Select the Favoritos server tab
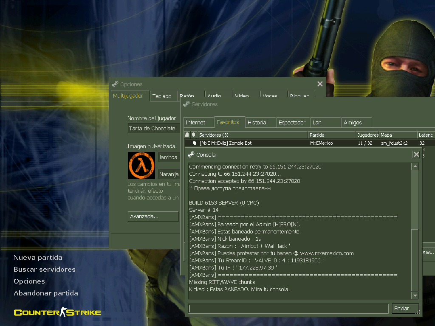The height and width of the screenshot is (326, 435). pyautogui.click(x=229, y=122)
